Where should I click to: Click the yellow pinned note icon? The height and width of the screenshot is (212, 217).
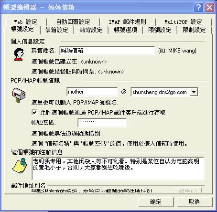pyautogui.click(x=20, y=166)
